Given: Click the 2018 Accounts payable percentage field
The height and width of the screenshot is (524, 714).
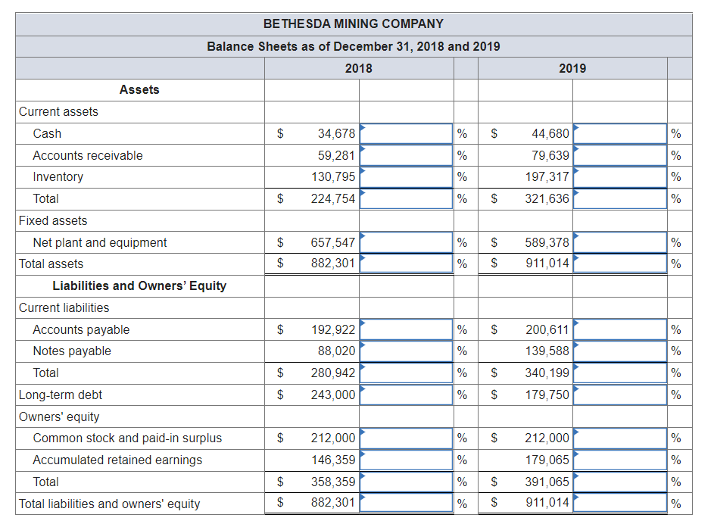Looking at the screenshot, I should (x=406, y=329).
